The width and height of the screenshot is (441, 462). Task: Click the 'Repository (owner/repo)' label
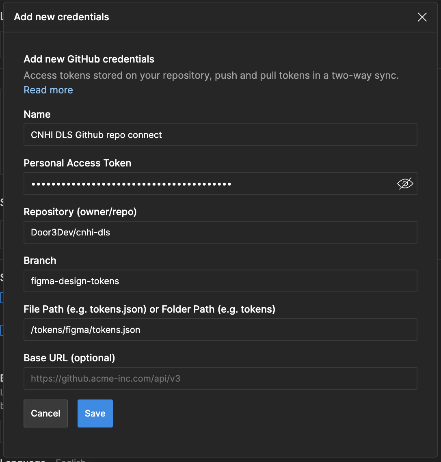80,212
